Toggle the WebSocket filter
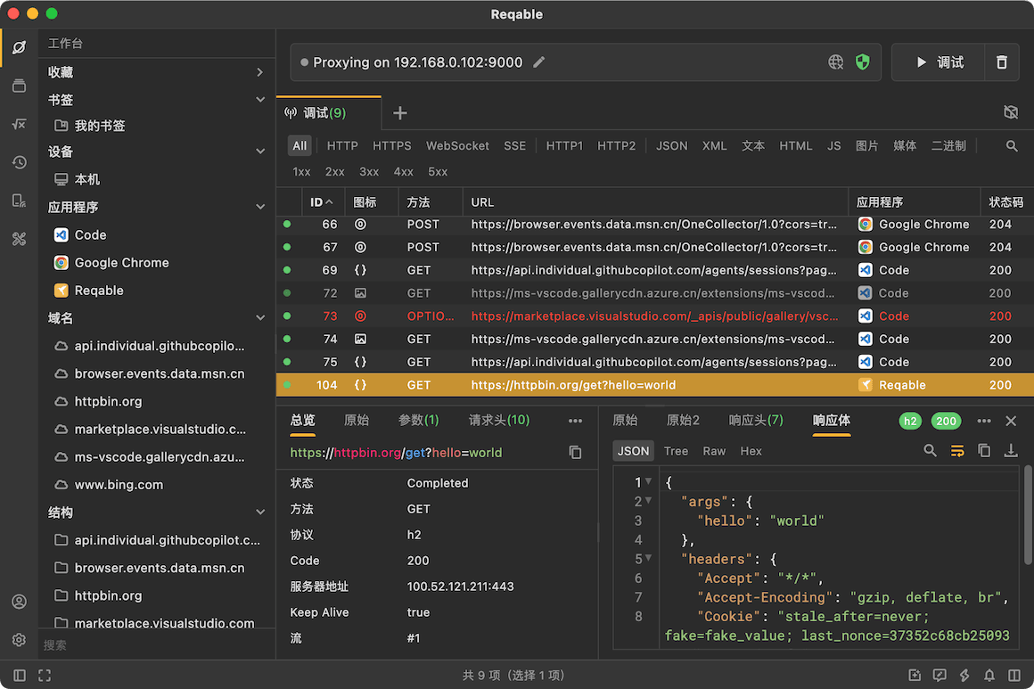Viewport: 1034px width, 689px height. point(457,145)
